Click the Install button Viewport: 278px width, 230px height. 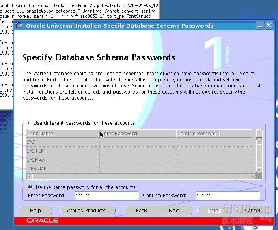pos(214,211)
